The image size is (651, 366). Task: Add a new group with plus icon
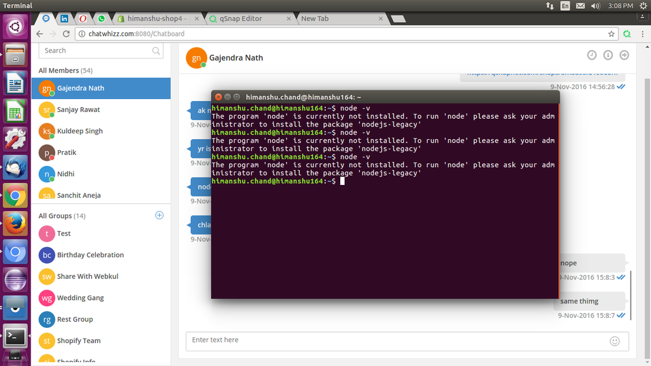tap(160, 215)
